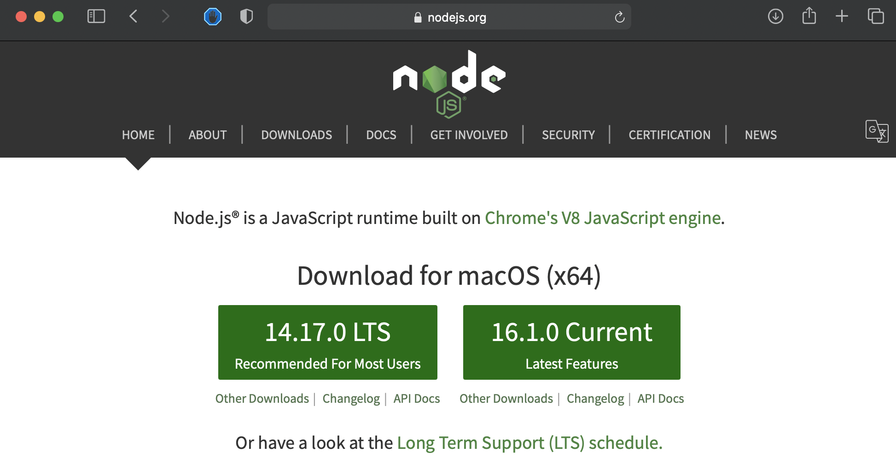896x459 pixels.
Task: Click the green fullscreen window button
Action: (x=58, y=17)
